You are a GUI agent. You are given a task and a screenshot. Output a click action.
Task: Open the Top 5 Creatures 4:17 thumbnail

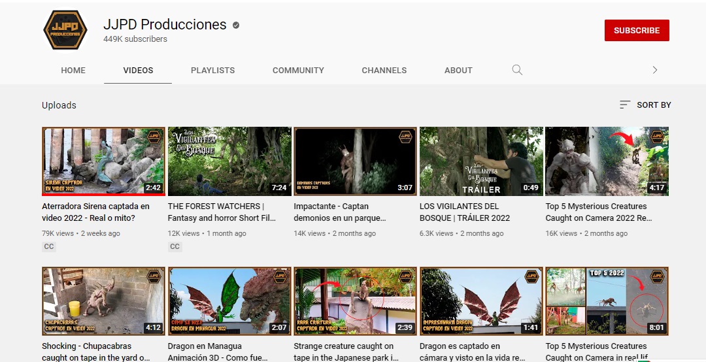coord(607,161)
